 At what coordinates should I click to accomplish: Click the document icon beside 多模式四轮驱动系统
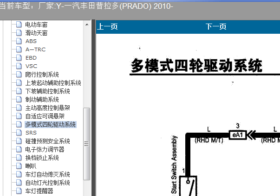[19, 124]
